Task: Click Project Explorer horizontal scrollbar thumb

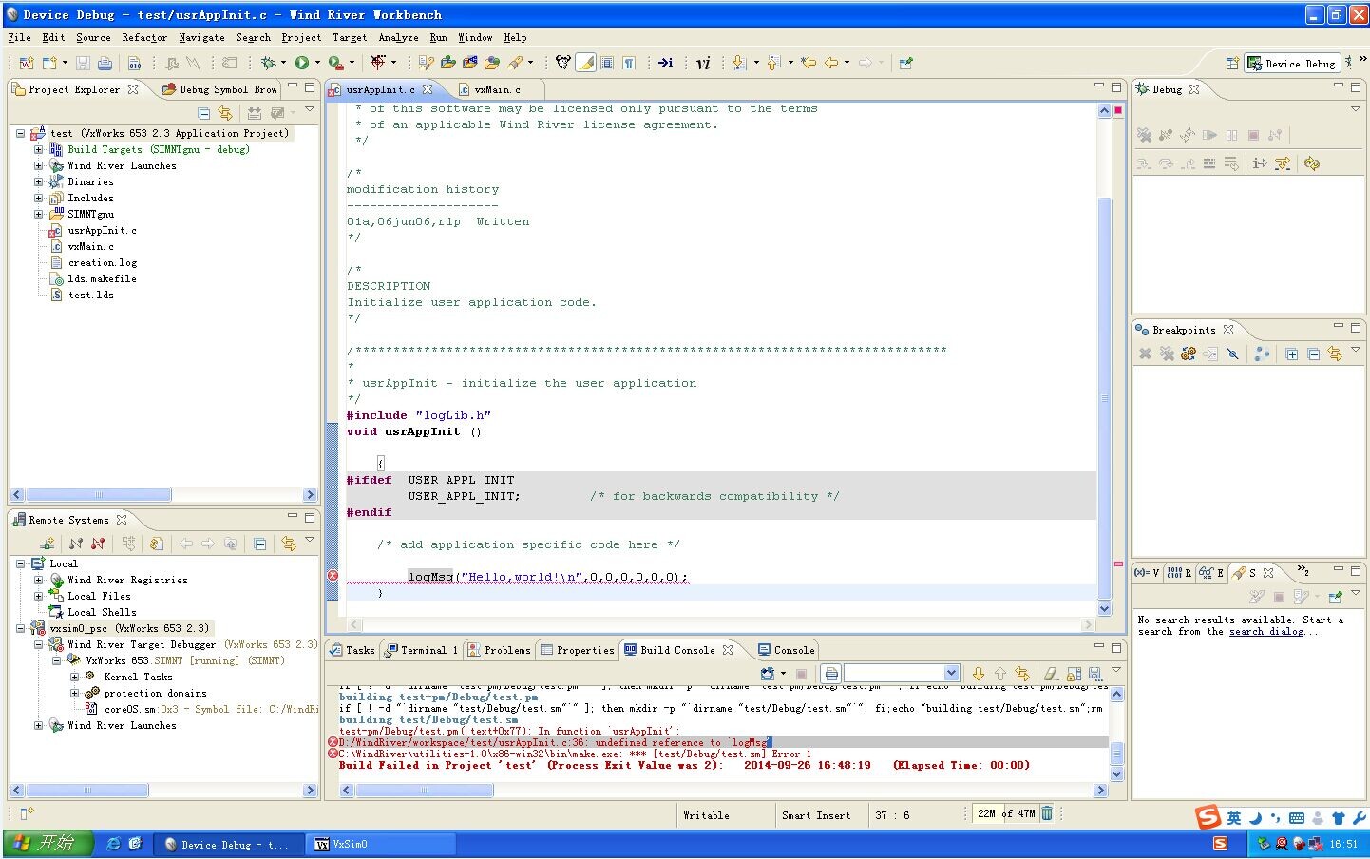Action: pos(98,495)
